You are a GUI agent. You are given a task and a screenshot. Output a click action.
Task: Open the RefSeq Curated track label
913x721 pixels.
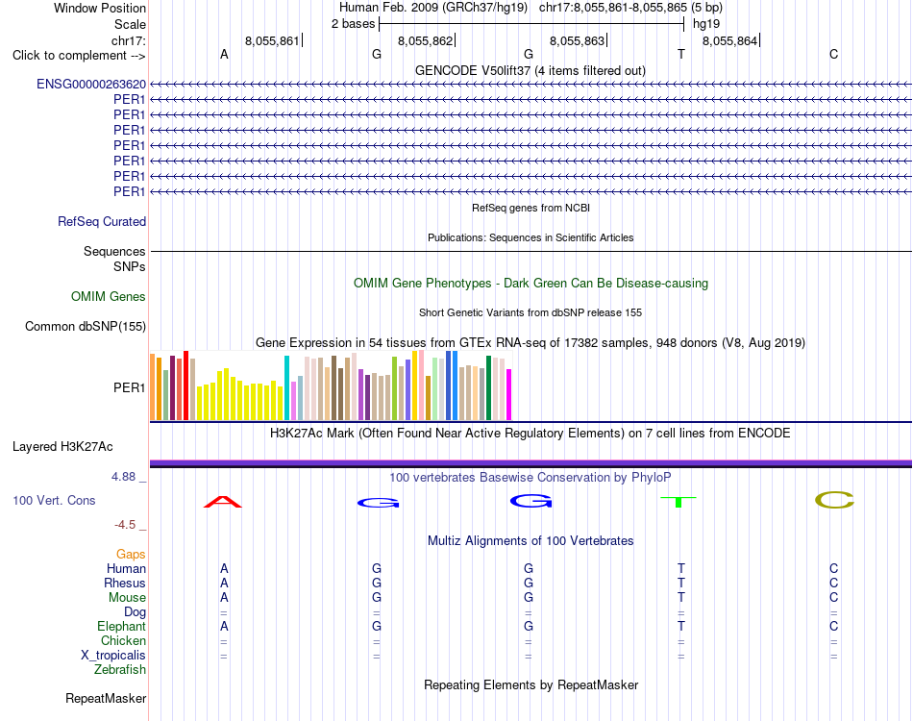click(x=102, y=221)
